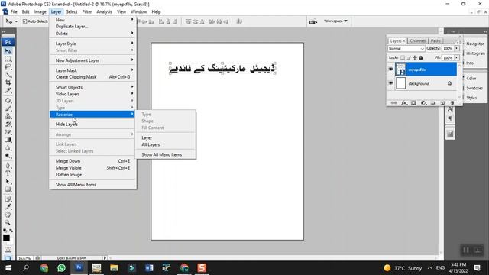Hide the myepsfile layer visibility eye
Screen dimensions: 489x275
390,70
